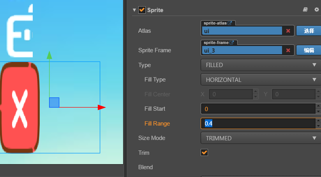Click the sprite-frame external link icon
This screenshot has width=321, height=177.
coord(232,42)
